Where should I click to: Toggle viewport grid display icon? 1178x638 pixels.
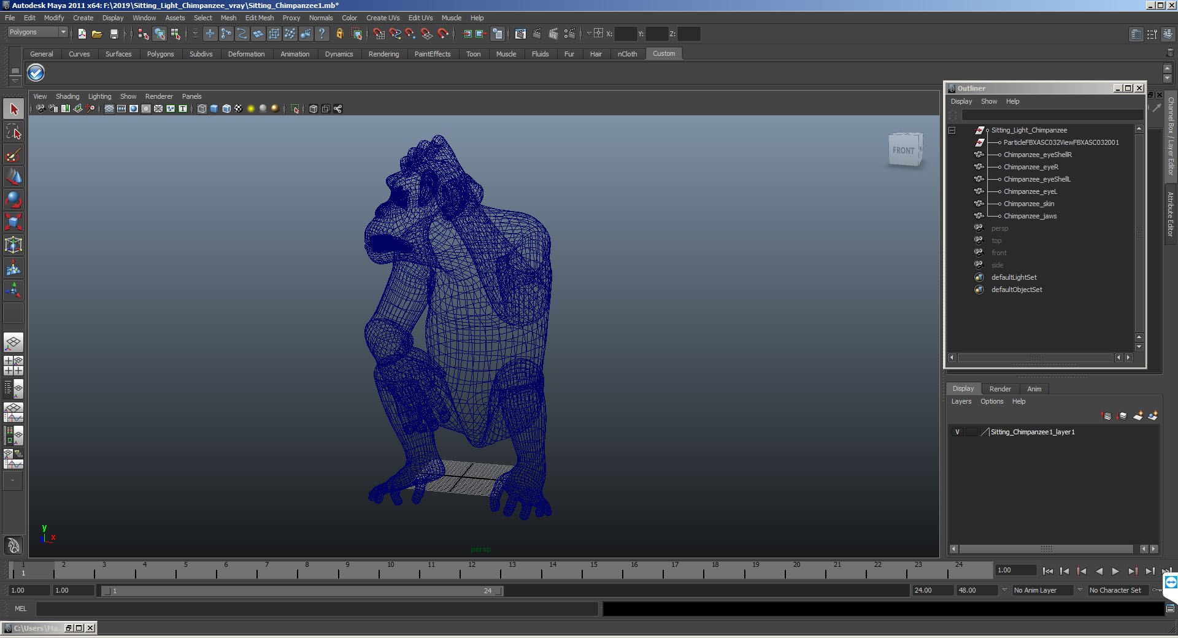(109, 109)
